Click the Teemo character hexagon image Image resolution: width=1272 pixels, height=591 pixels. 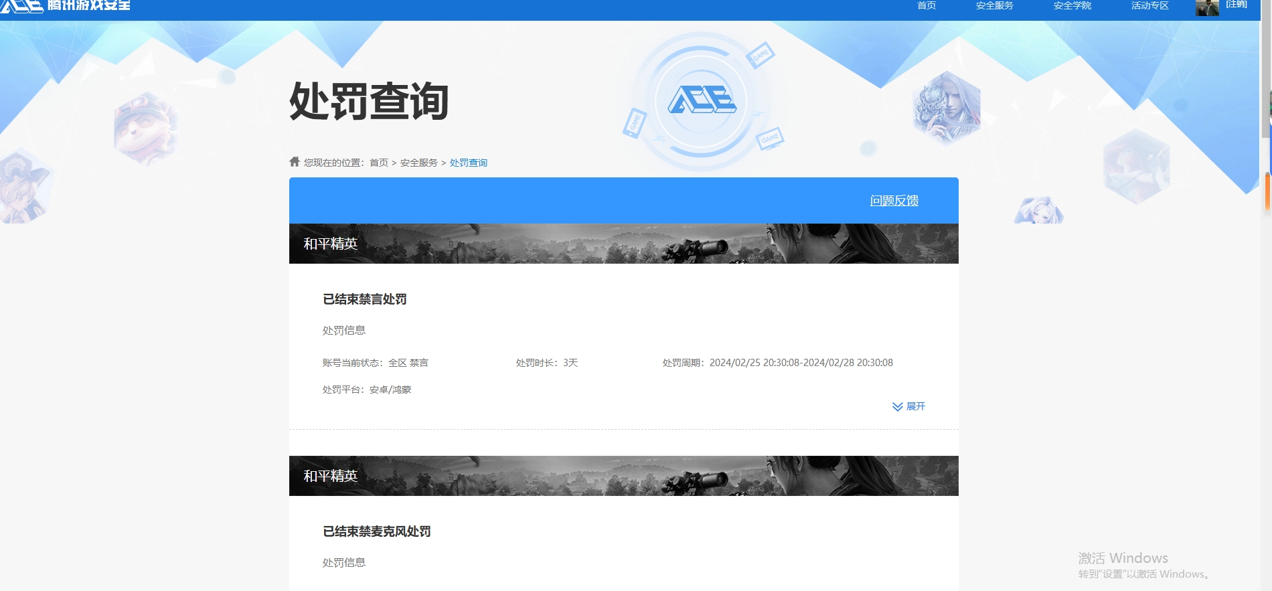point(145,129)
